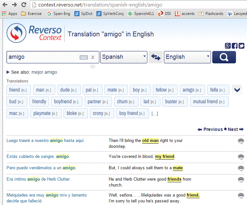Viewport: 247px width, 205px height.
Task: Expand more translations with the chevron button
Action: pyautogui.click(x=237, y=90)
